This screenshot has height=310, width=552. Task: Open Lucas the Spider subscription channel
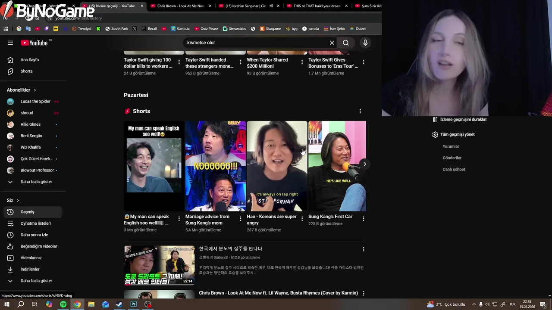click(33, 102)
